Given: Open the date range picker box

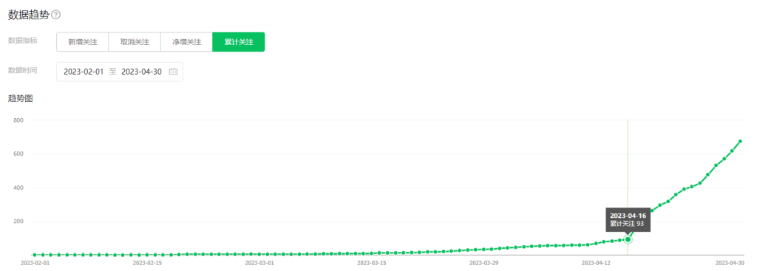Looking at the screenshot, I should point(120,72).
